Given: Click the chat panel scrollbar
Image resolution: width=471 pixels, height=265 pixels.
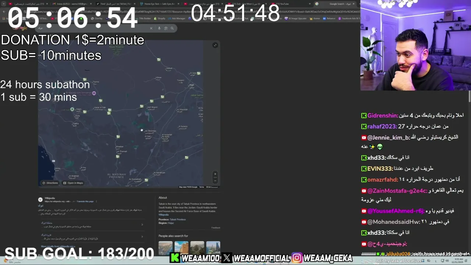Looking at the screenshot, I should click(x=469, y=97).
